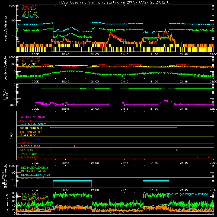This screenshot has height=217, width=217.
Task: Select the SAA_FLAG label
Action: [27, 143]
